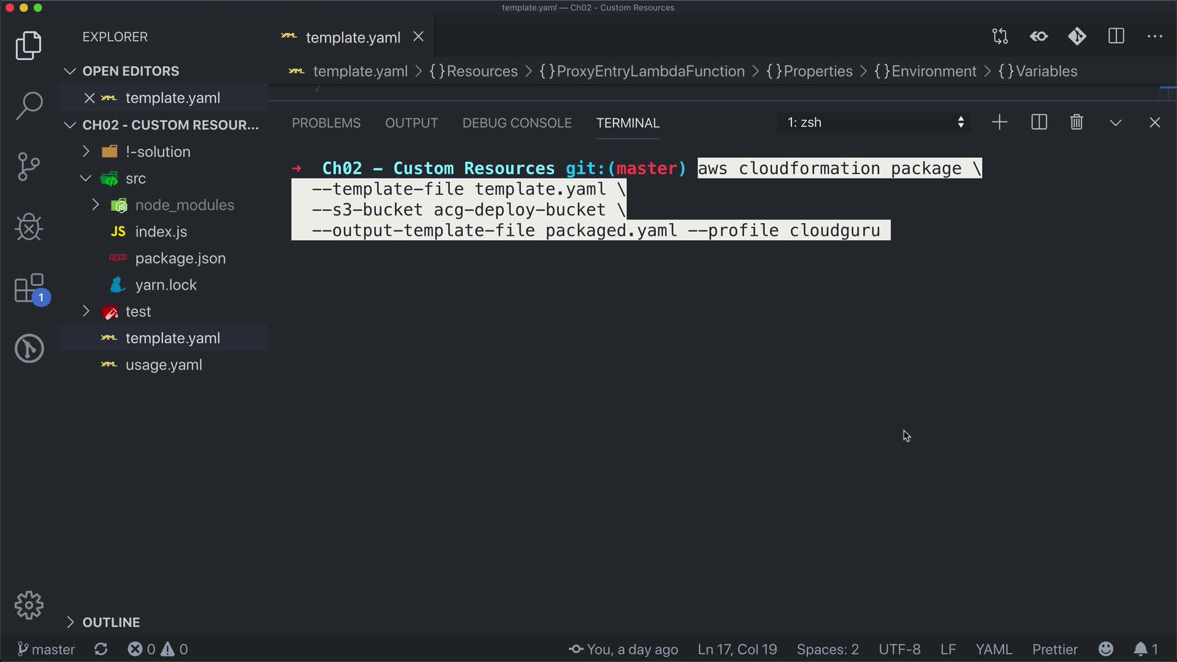Open the Source Control view

29,166
